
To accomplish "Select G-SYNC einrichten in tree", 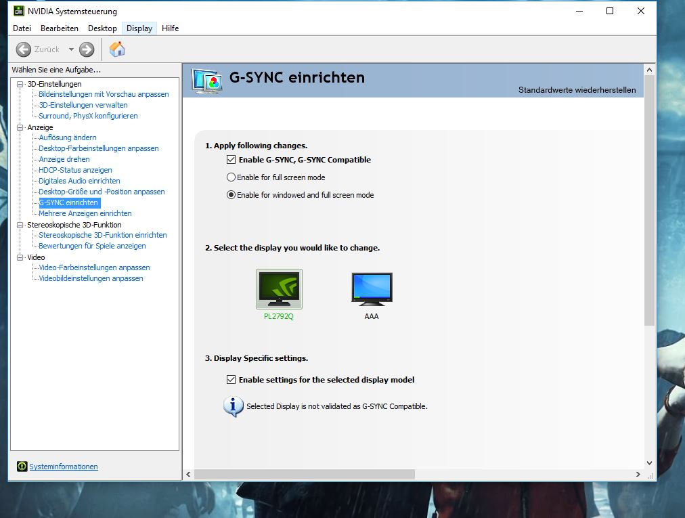I will point(69,202).
